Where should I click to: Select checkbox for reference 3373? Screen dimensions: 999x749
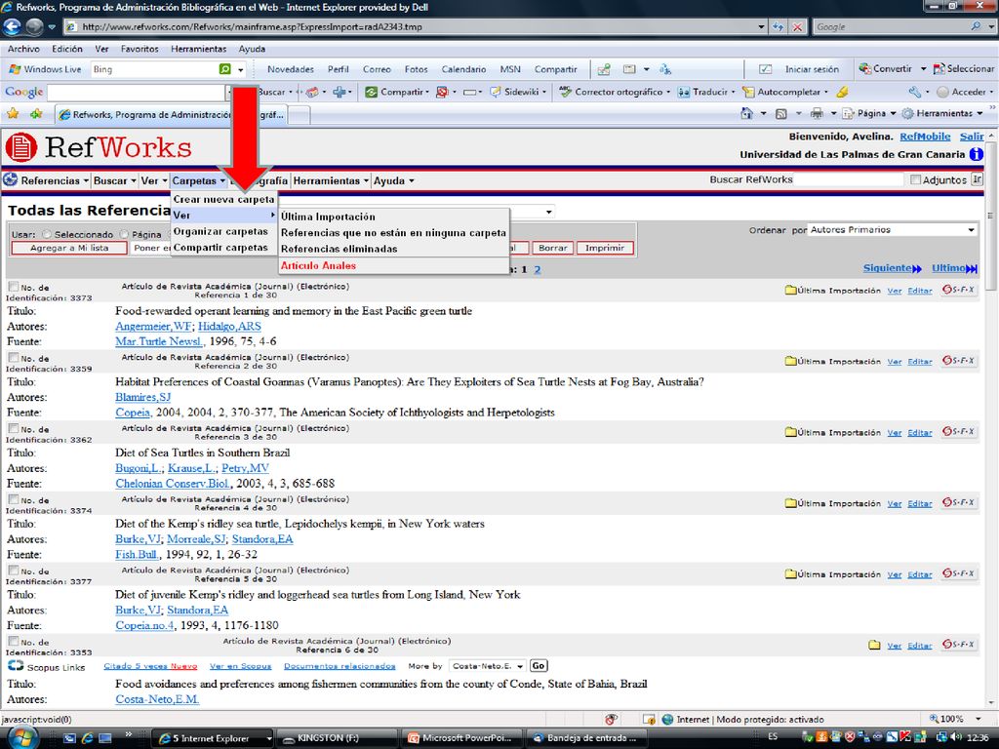tap(13, 287)
